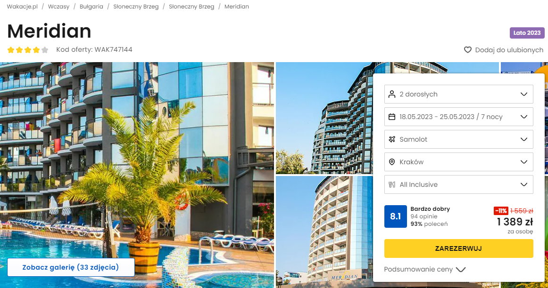This screenshot has height=288, width=548.
Task: Click the hotel star rating icons
Action: click(x=28, y=50)
